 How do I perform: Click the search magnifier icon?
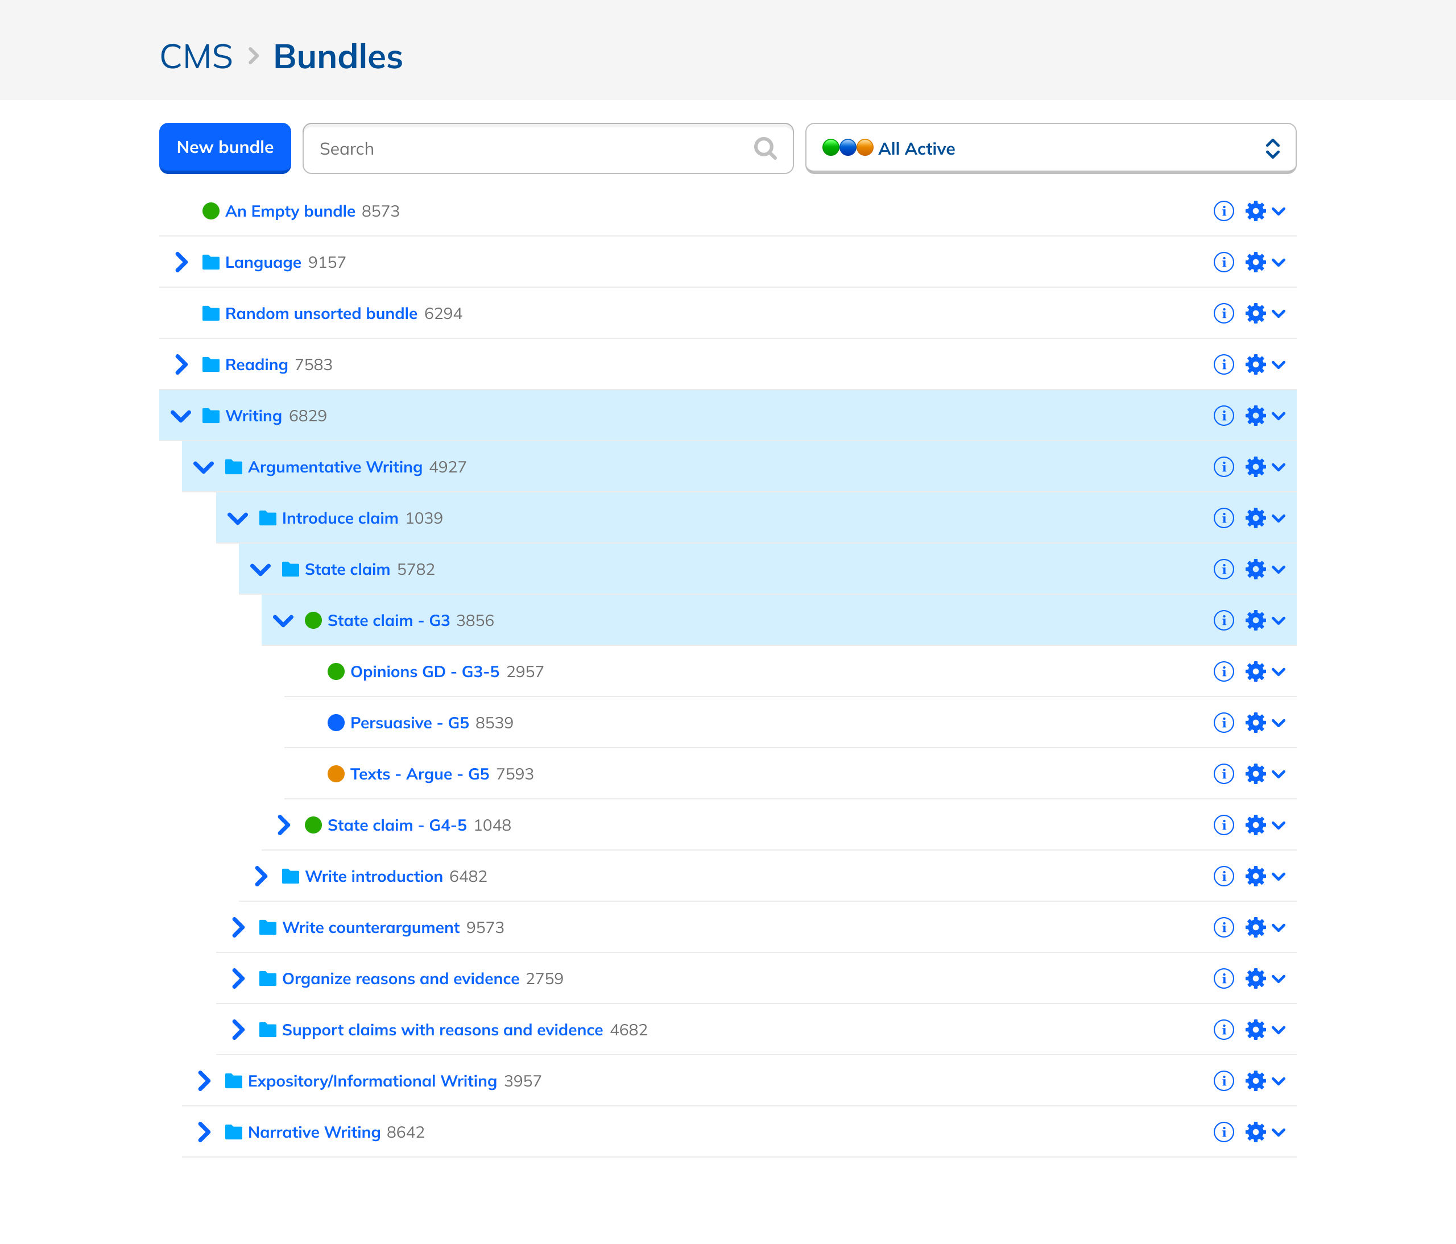pyautogui.click(x=765, y=148)
